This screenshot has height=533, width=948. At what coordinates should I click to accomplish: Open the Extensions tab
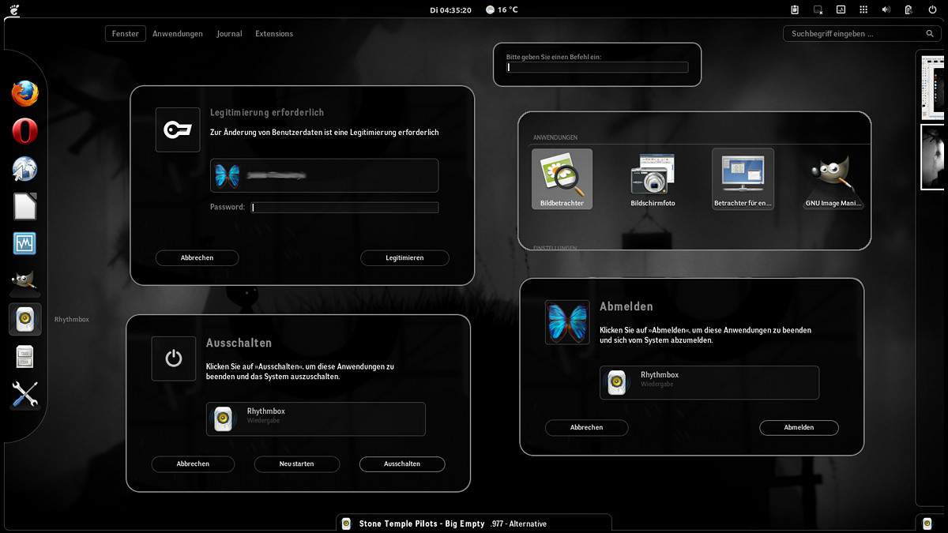pyautogui.click(x=274, y=34)
